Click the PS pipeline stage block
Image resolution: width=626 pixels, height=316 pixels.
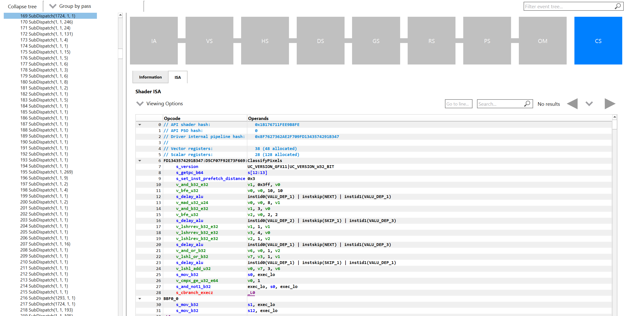point(487,41)
